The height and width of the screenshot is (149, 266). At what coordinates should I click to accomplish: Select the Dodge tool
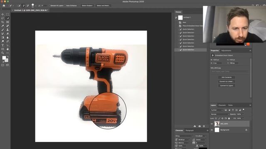(x=3, y=41)
